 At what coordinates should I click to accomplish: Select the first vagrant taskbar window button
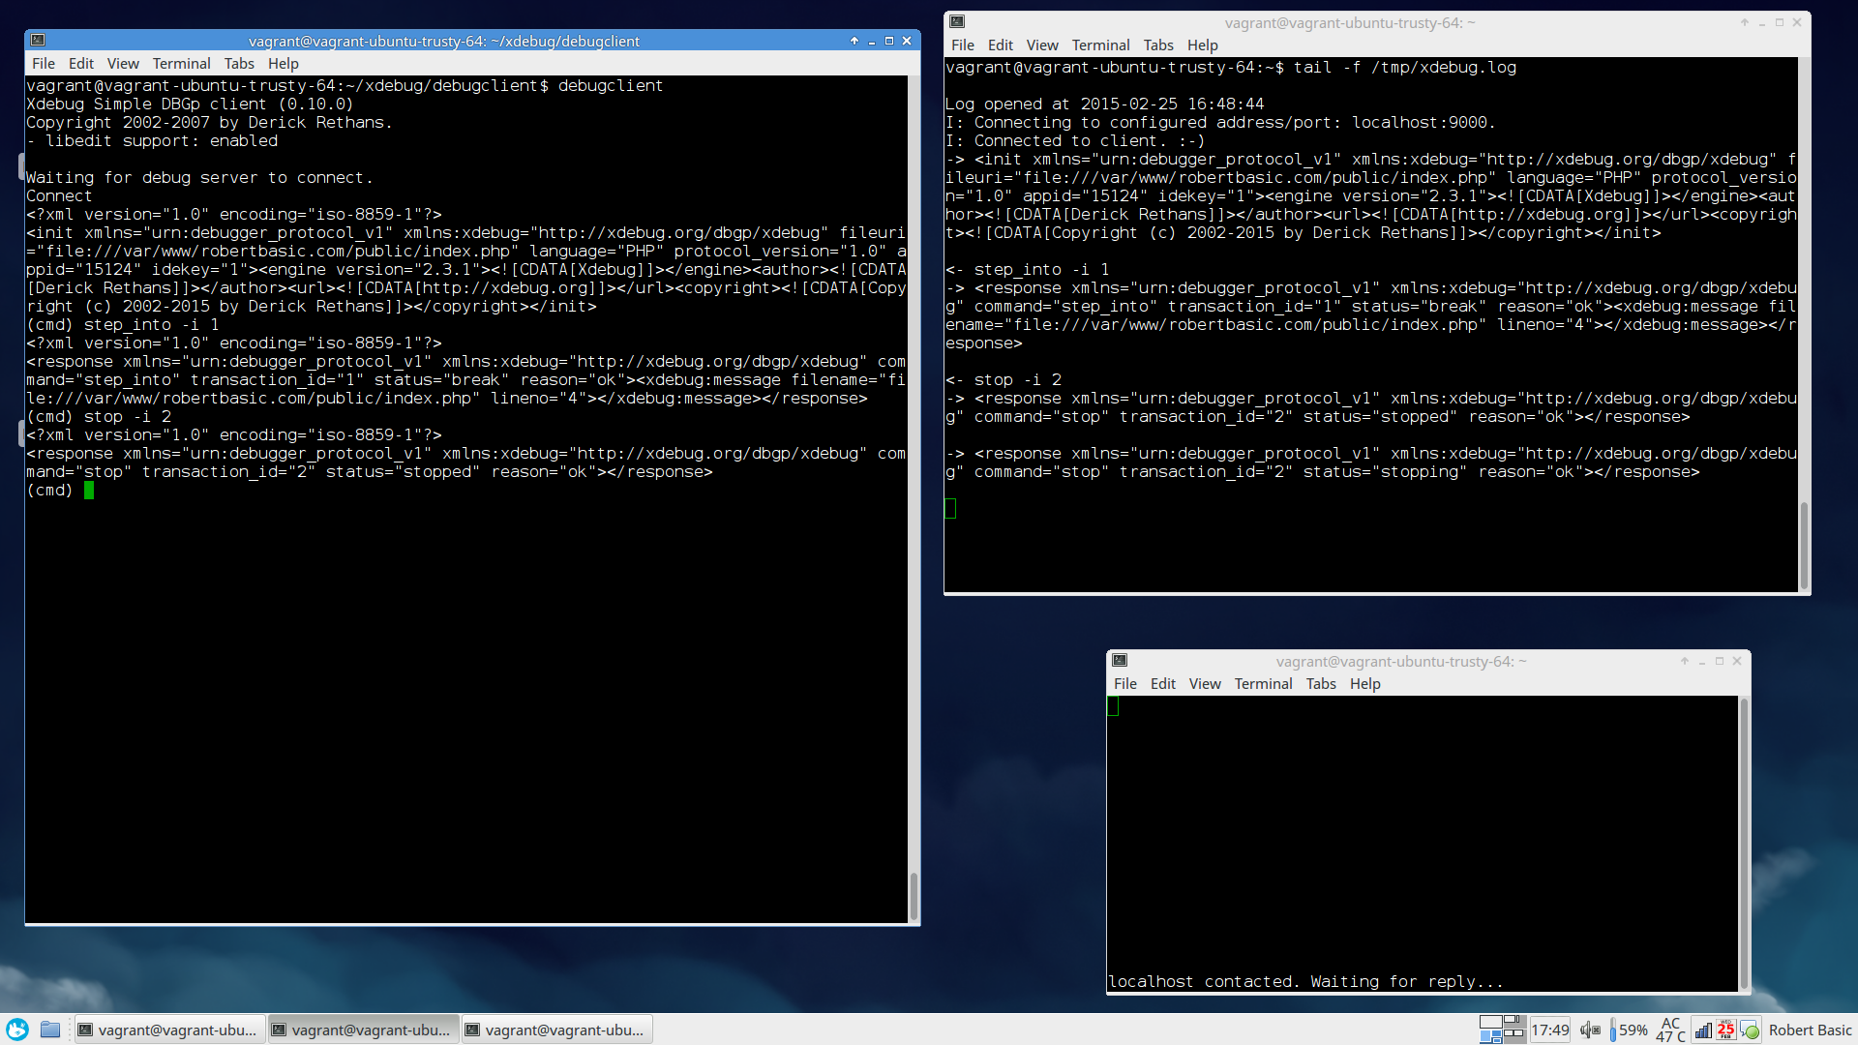coord(169,1030)
